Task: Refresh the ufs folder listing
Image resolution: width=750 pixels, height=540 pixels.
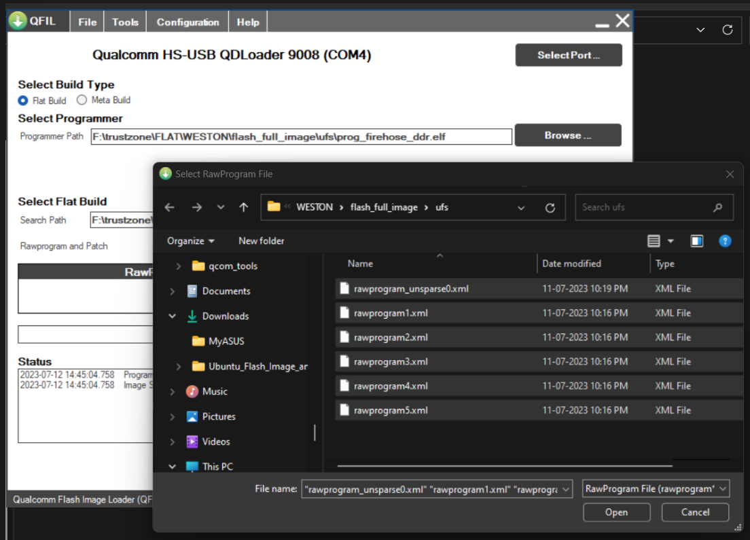Action: point(550,208)
